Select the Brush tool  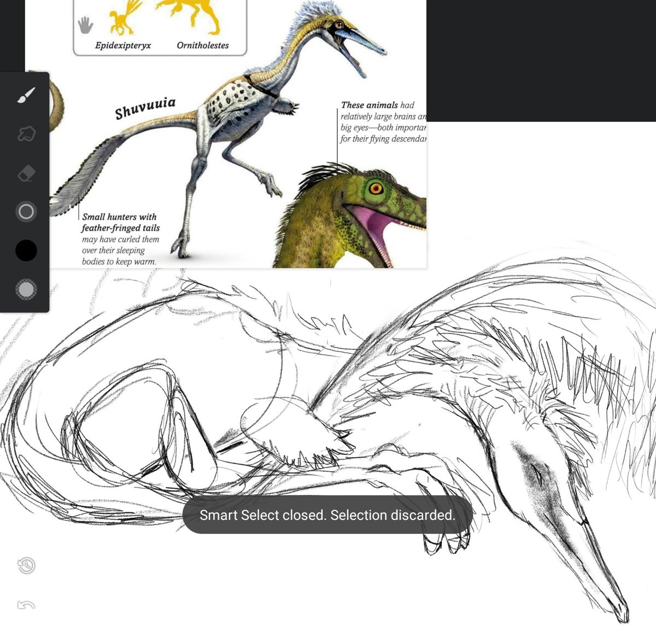pyautogui.click(x=26, y=95)
